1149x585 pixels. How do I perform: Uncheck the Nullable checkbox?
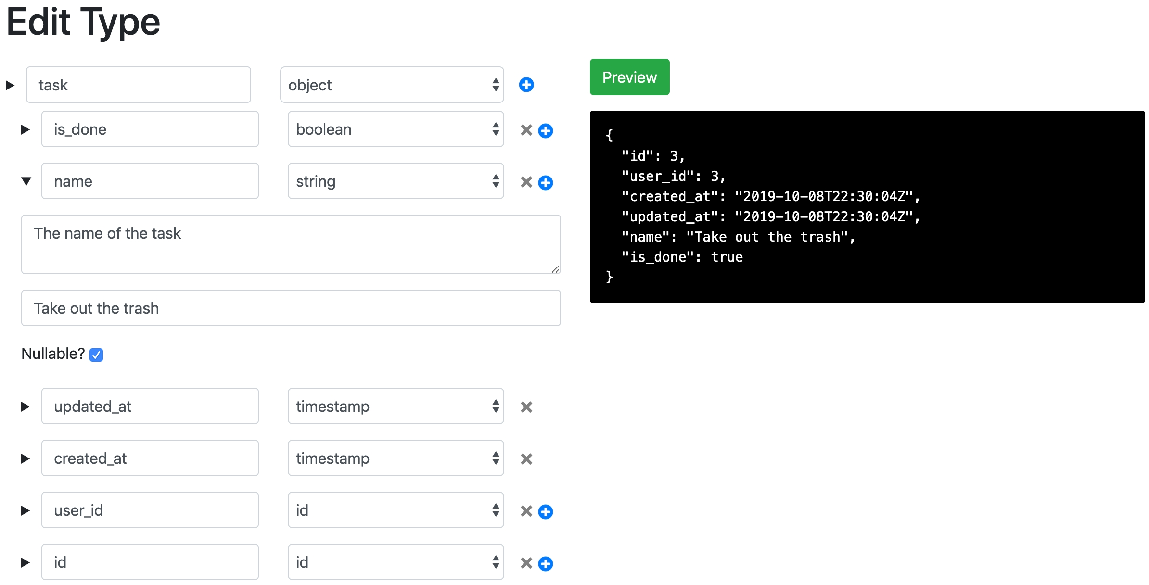tap(96, 355)
